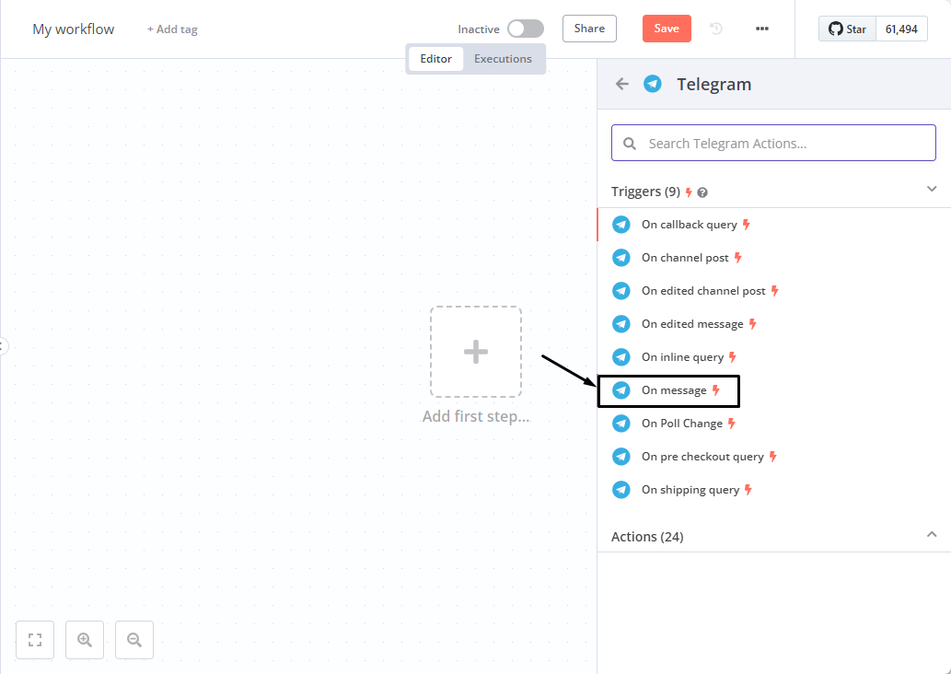
Task: Click the Add tag link
Action: 172,29
